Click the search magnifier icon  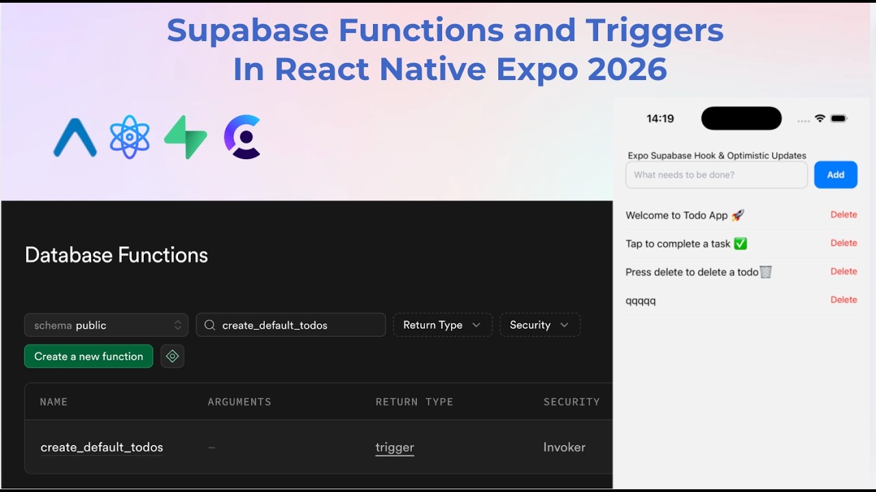click(x=210, y=325)
